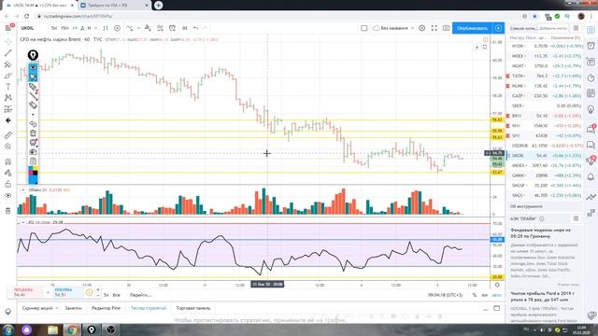This screenshot has width=598, height=336.
Task: Open the watchlist panel icon on right sidebar
Action: 591,31
